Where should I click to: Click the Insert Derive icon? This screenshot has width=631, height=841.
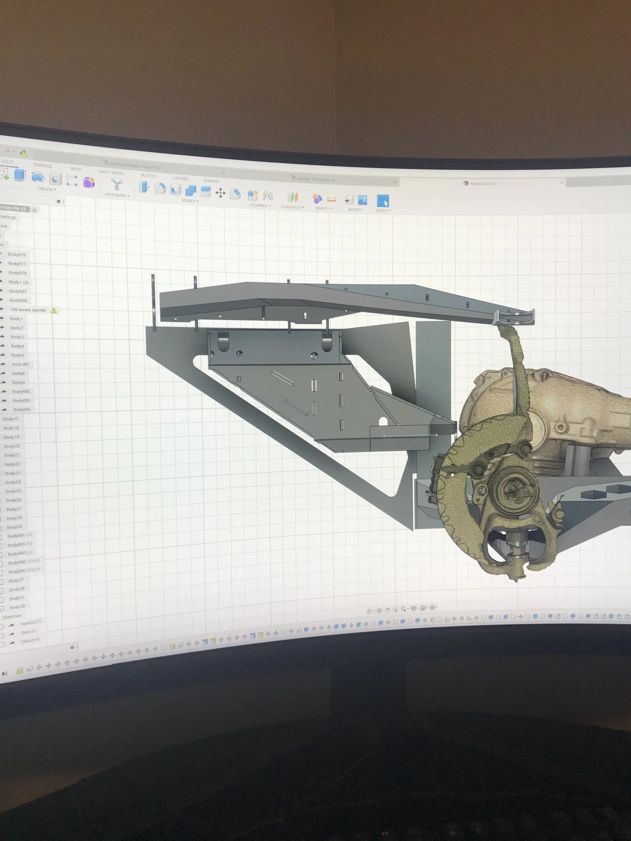click(x=349, y=200)
